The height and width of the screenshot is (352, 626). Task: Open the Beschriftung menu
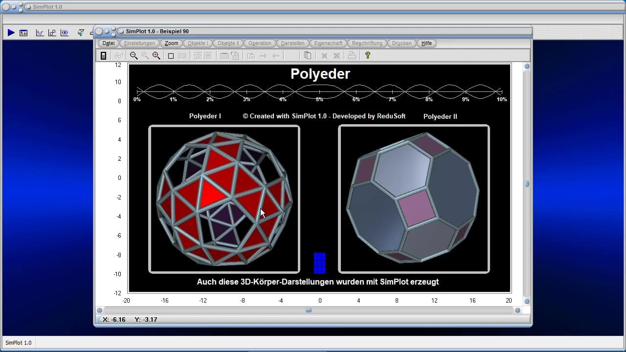[367, 43]
